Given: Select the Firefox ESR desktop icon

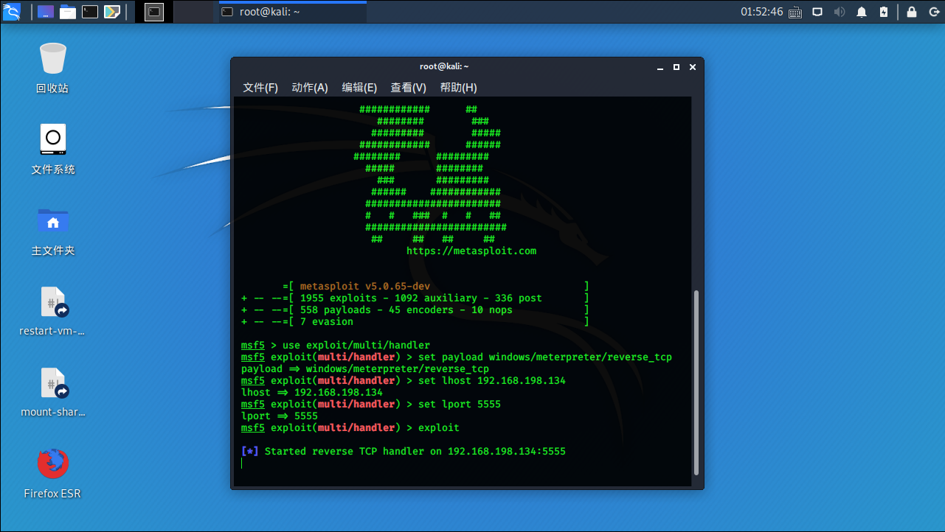Looking at the screenshot, I should [53, 473].
